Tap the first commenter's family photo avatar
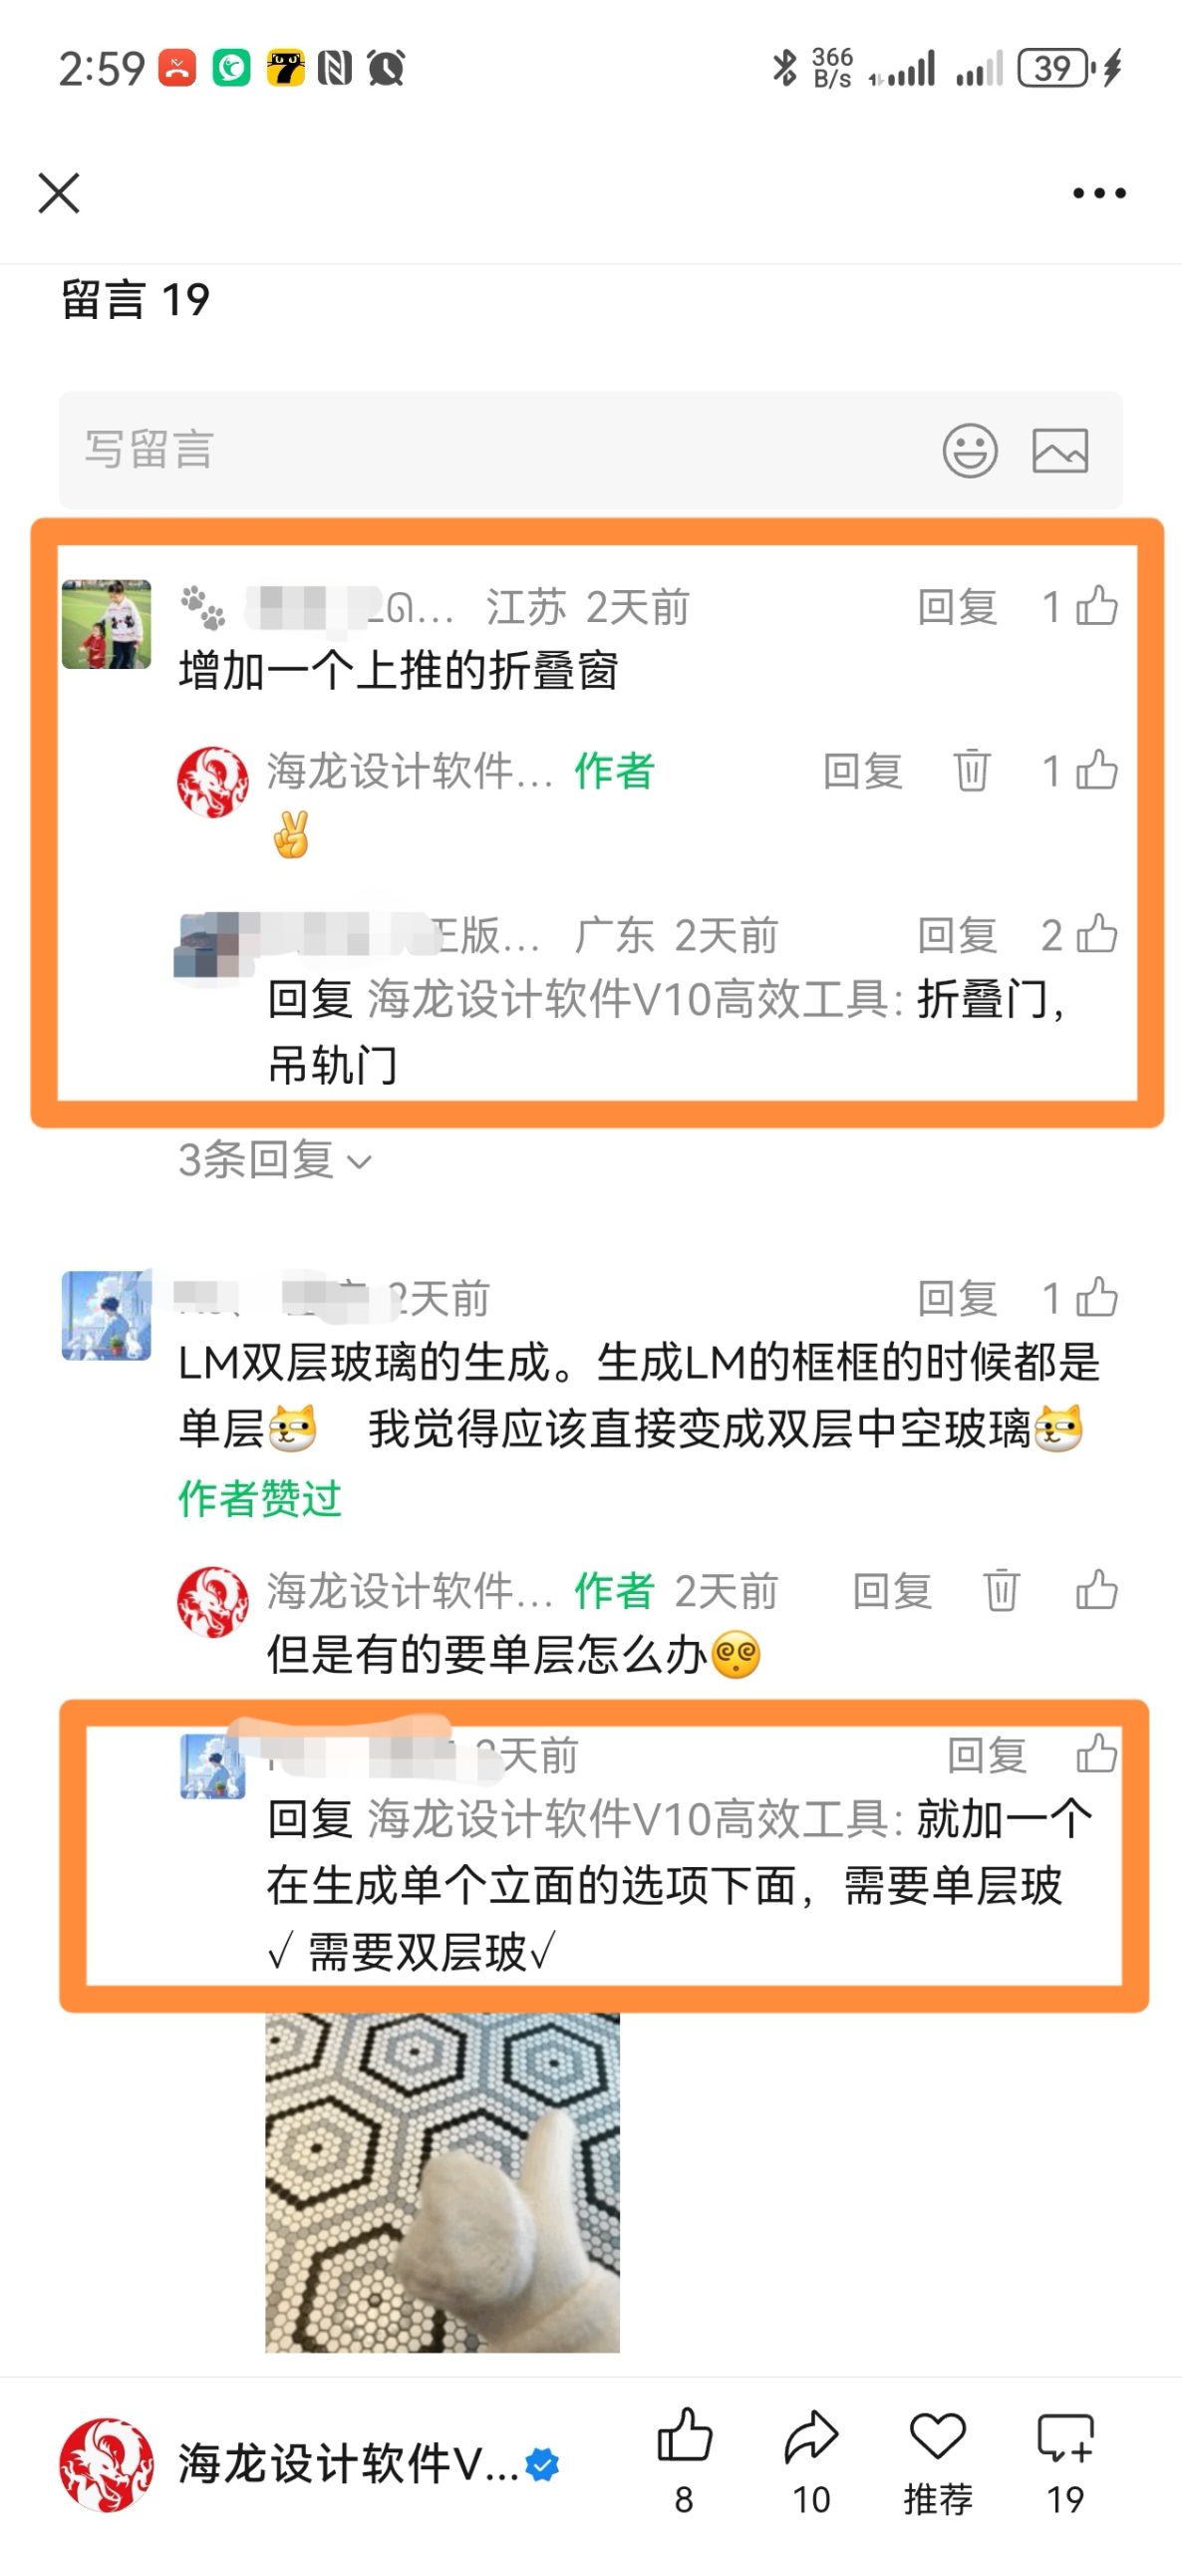The width and height of the screenshot is (1182, 2552). coord(107,624)
